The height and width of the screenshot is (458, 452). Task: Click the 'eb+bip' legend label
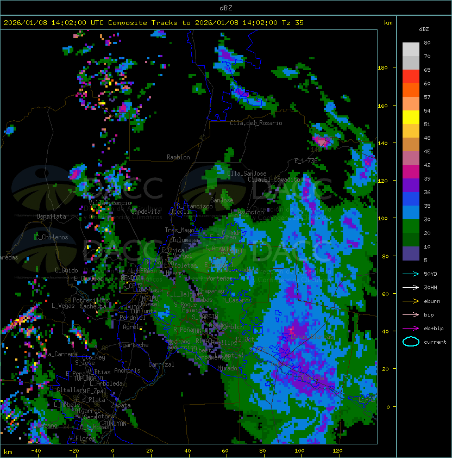(434, 329)
